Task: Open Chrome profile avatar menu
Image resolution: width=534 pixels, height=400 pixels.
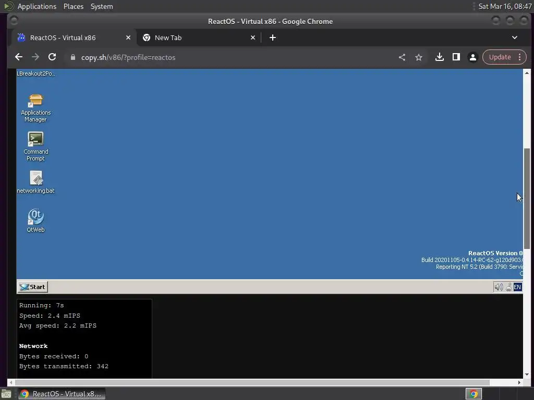Action: tap(472, 57)
